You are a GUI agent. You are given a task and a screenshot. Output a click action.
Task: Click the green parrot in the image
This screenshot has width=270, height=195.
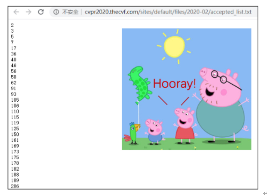coord(133,133)
